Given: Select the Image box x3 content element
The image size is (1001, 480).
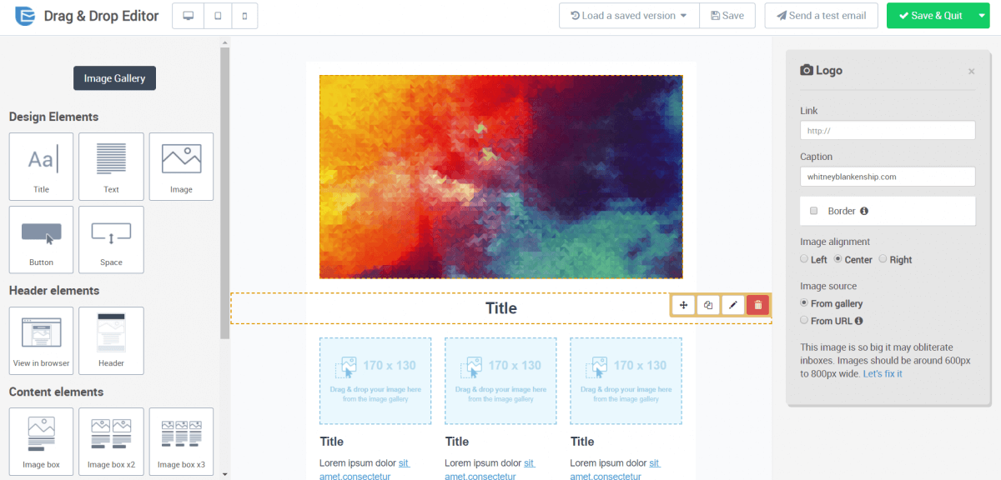Looking at the screenshot, I should [181, 442].
